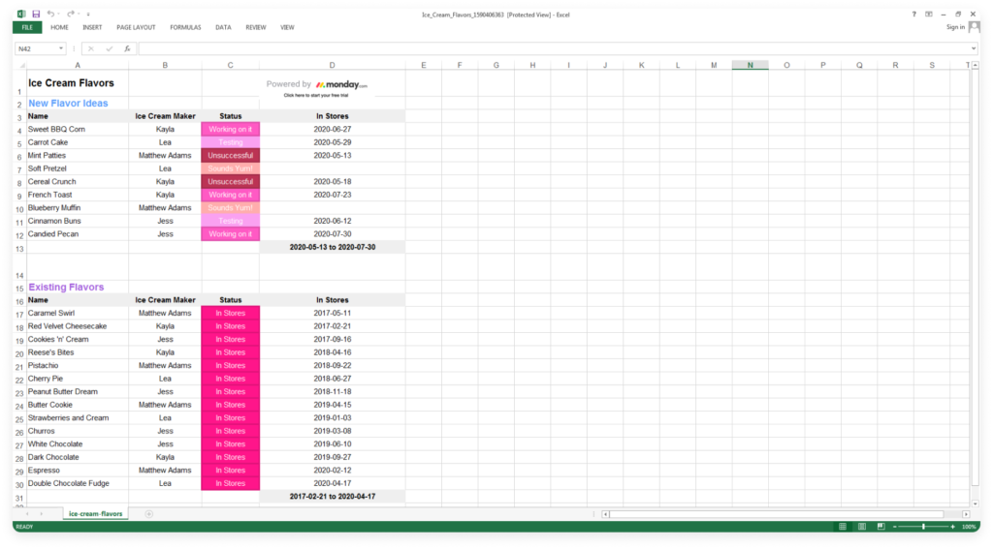Click the Ribbon Display Options icon
This screenshot has width=993, height=549.
[x=928, y=15]
